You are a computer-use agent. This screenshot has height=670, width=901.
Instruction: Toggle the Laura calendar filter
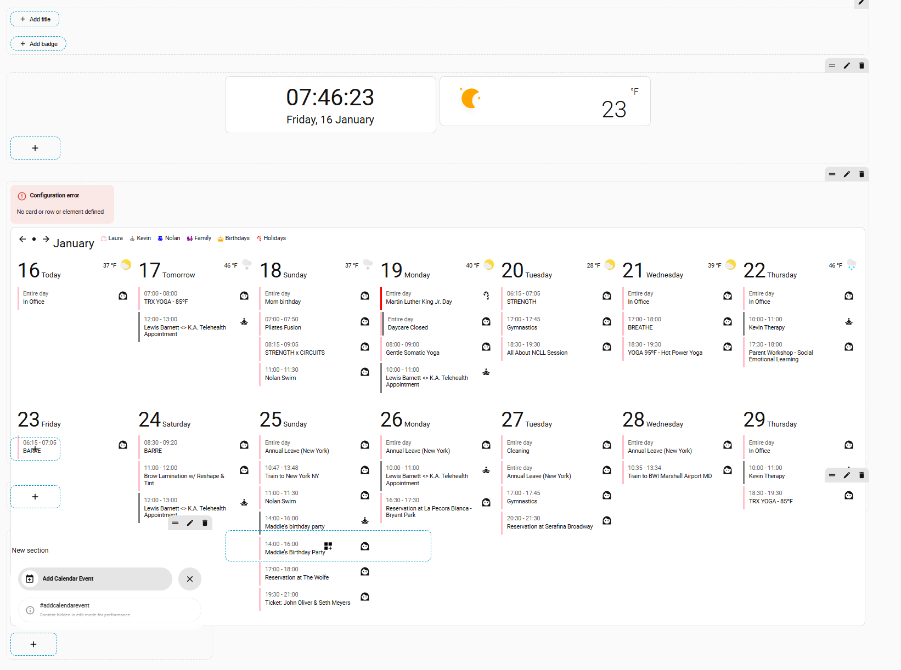pyautogui.click(x=112, y=239)
